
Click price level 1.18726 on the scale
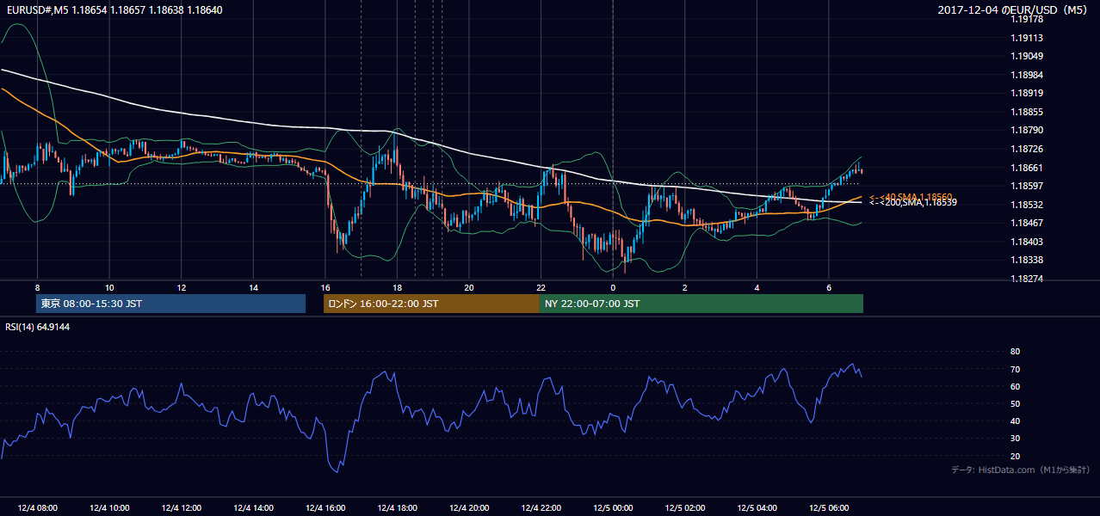[1026, 149]
